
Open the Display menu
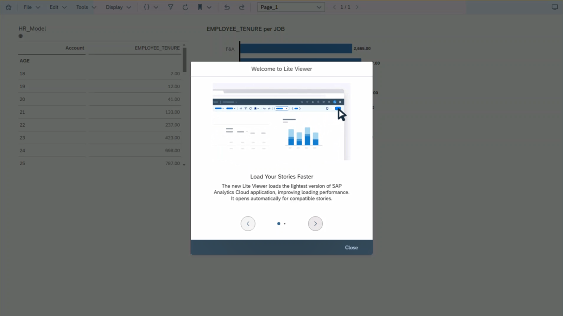pyautogui.click(x=118, y=7)
